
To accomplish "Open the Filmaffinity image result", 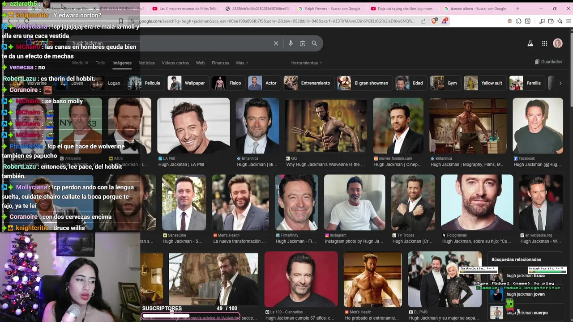I will (296, 203).
